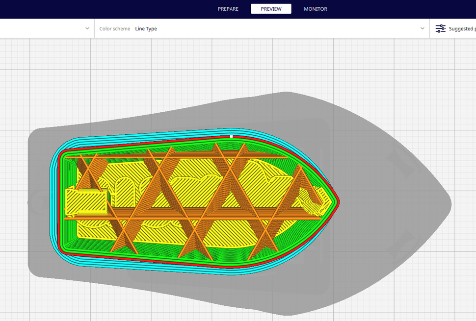476x321 pixels.
Task: Click the Color scheme label
Action: [114, 28]
